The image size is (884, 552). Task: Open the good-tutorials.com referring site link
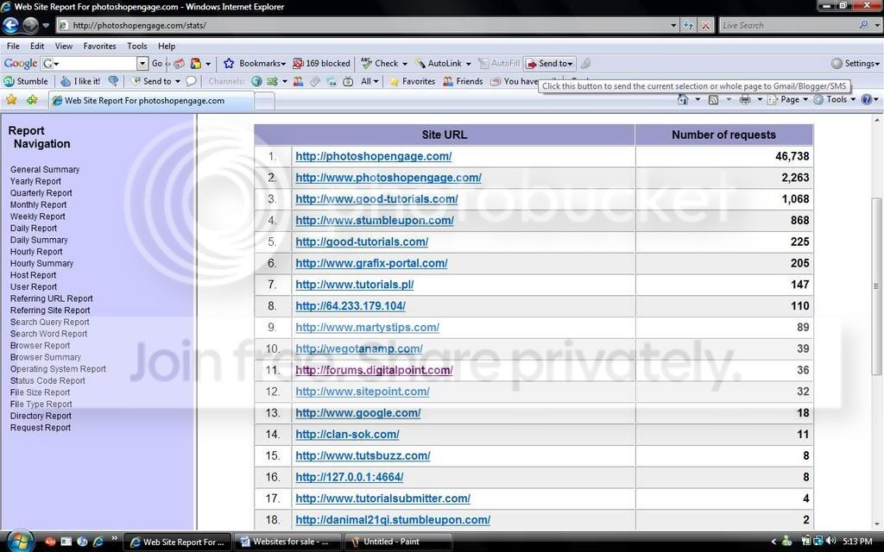click(362, 242)
